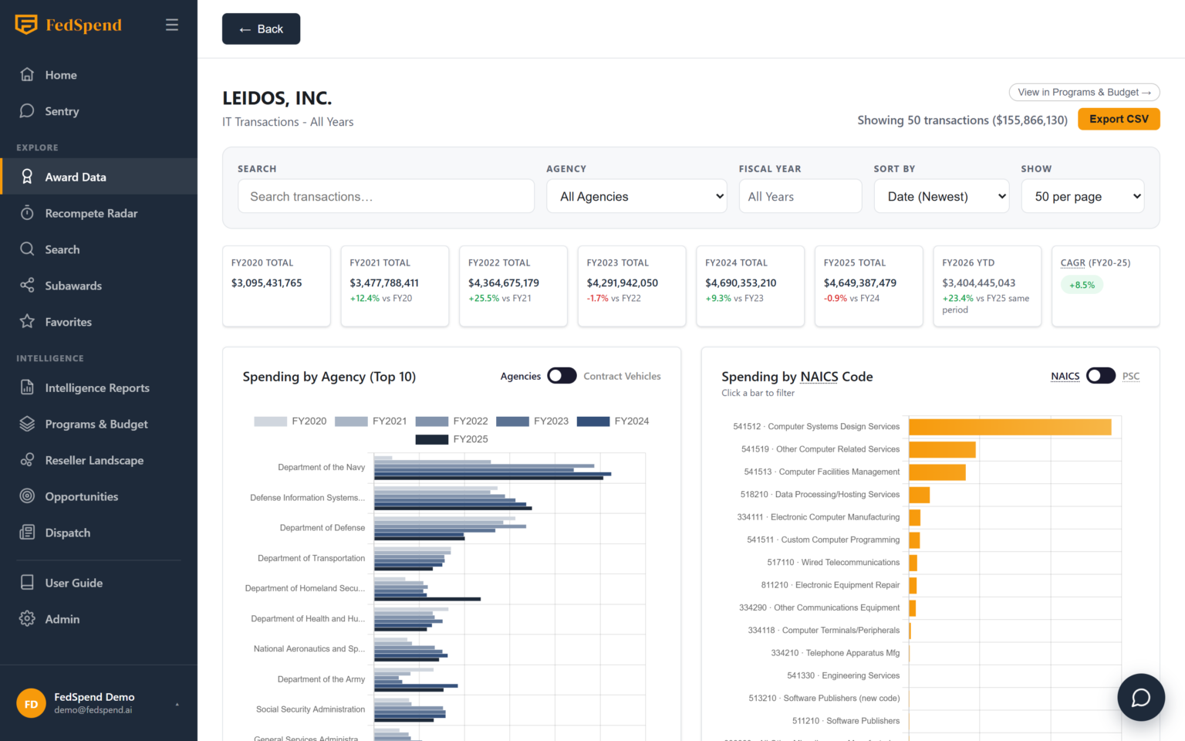Click the Back button
Image resolution: width=1185 pixels, height=741 pixels.
[x=261, y=29]
